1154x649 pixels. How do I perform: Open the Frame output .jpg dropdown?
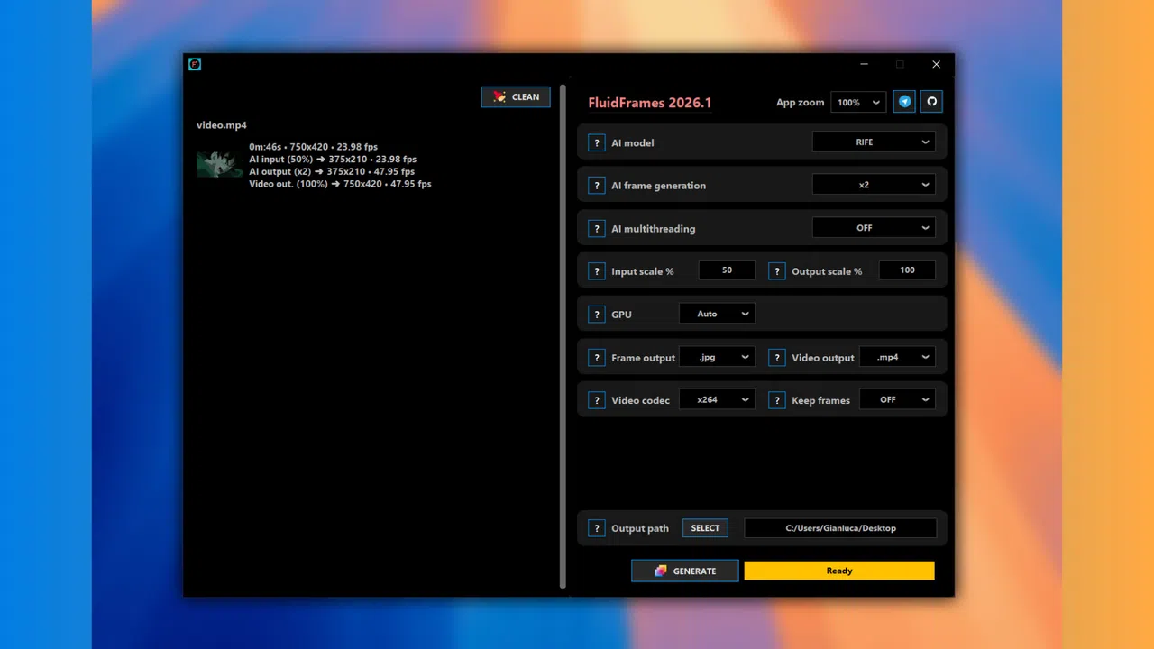tap(717, 357)
